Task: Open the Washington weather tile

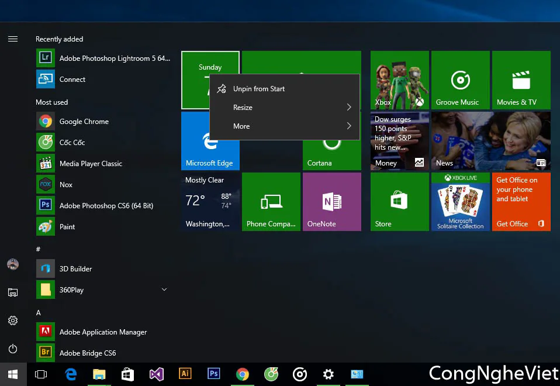Action: pos(210,202)
